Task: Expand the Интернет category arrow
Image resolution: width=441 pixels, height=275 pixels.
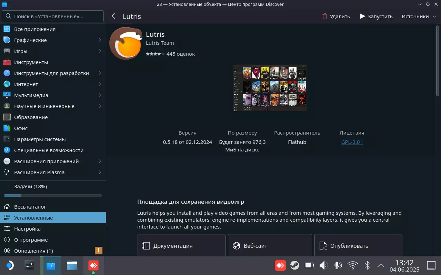Action: tap(99, 84)
